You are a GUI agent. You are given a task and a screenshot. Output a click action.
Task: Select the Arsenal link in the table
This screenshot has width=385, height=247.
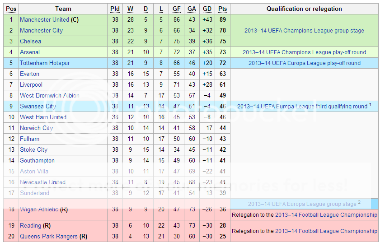tap(30, 52)
